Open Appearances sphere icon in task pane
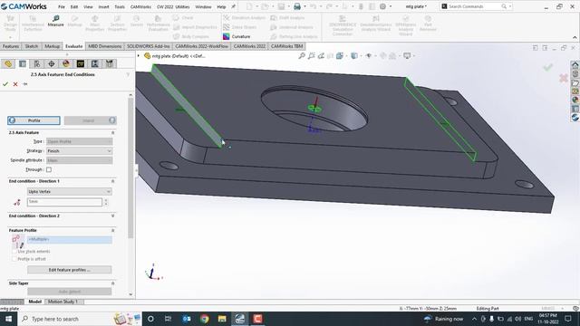580x326 pixels. (x=575, y=100)
